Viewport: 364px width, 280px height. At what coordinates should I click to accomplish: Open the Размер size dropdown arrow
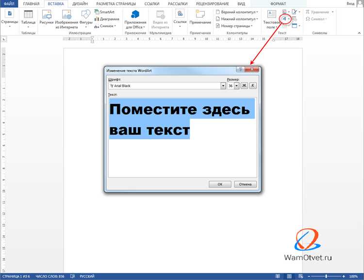click(x=236, y=86)
